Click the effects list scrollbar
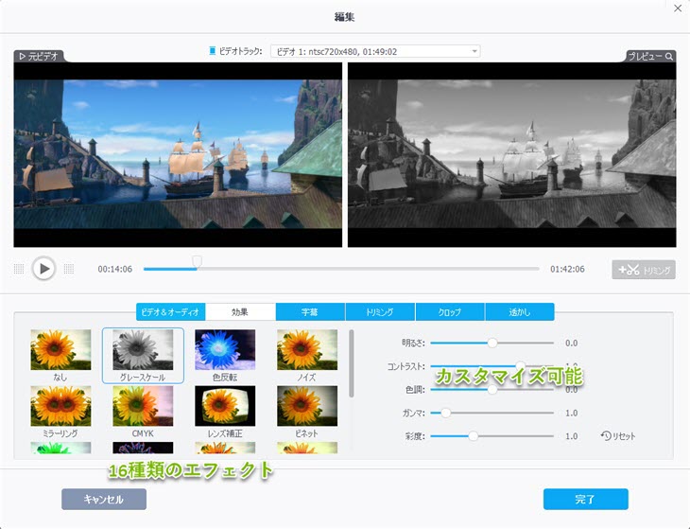Screen dimensions: 690x529 tap(352, 363)
